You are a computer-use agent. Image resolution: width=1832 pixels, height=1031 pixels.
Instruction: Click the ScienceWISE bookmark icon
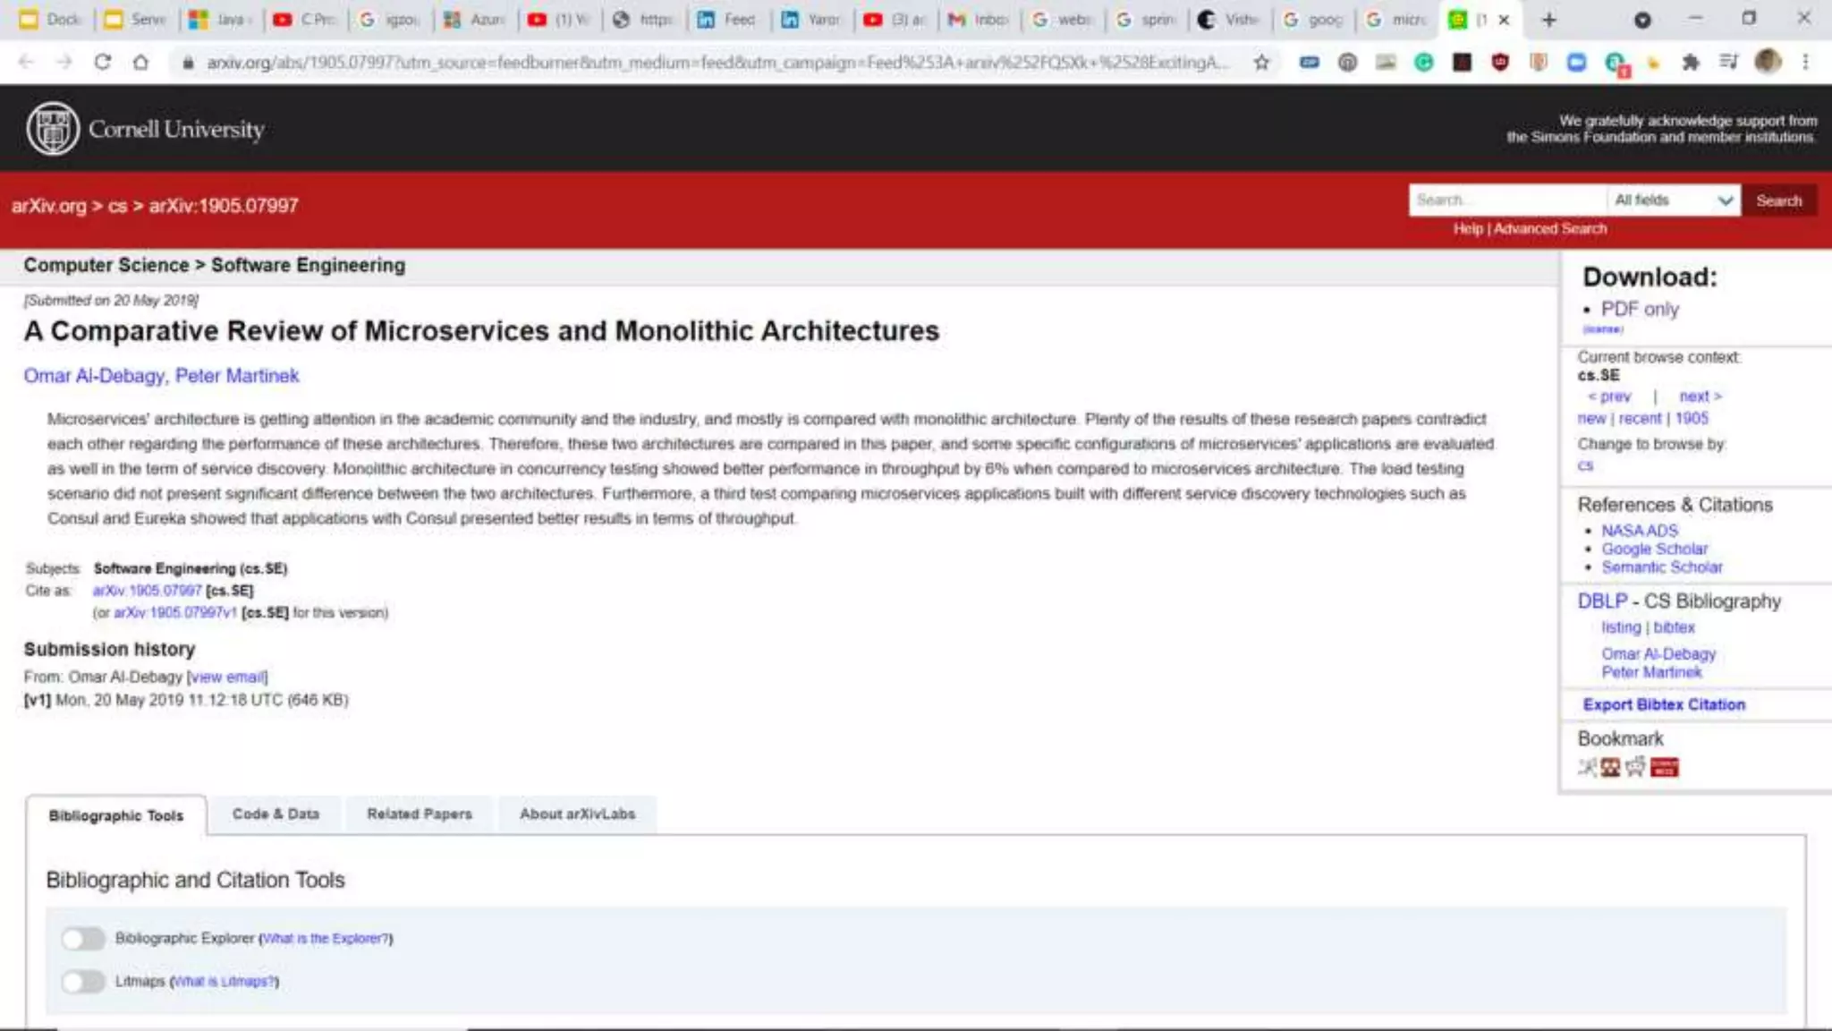pyautogui.click(x=1664, y=767)
